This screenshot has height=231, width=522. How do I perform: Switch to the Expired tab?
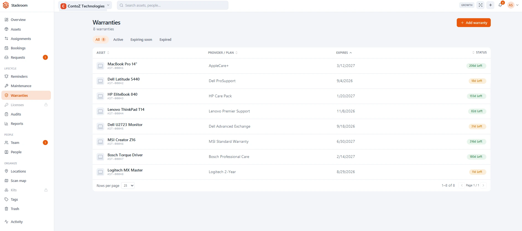[165, 39]
